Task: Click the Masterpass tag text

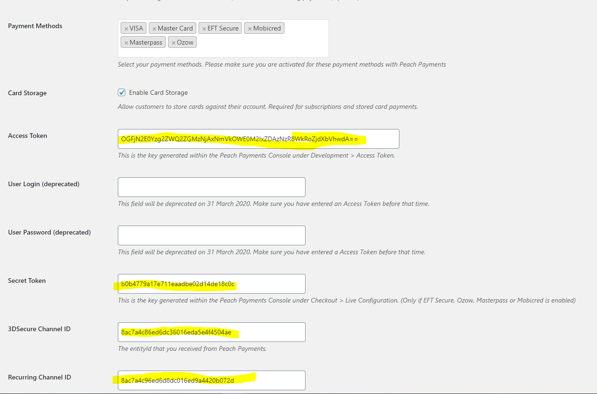Action: (146, 42)
